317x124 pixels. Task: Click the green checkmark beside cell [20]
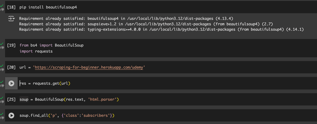point(2,65)
